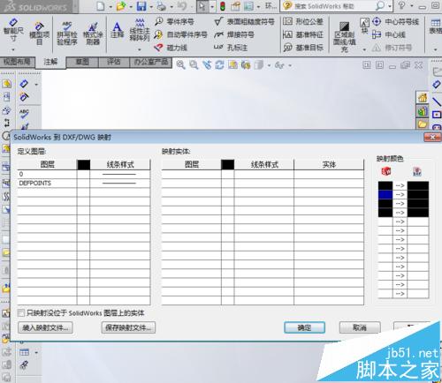Click the blue SolidWorks color in mapping list
The height and width of the screenshot is (383, 442).
coord(385,195)
